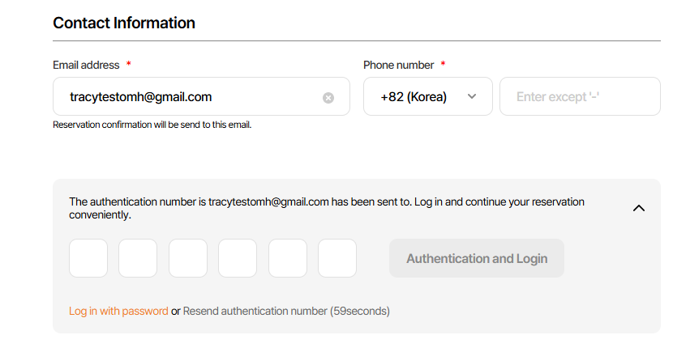Select the fourth authentication digit box
The height and width of the screenshot is (352, 673).
pos(238,258)
